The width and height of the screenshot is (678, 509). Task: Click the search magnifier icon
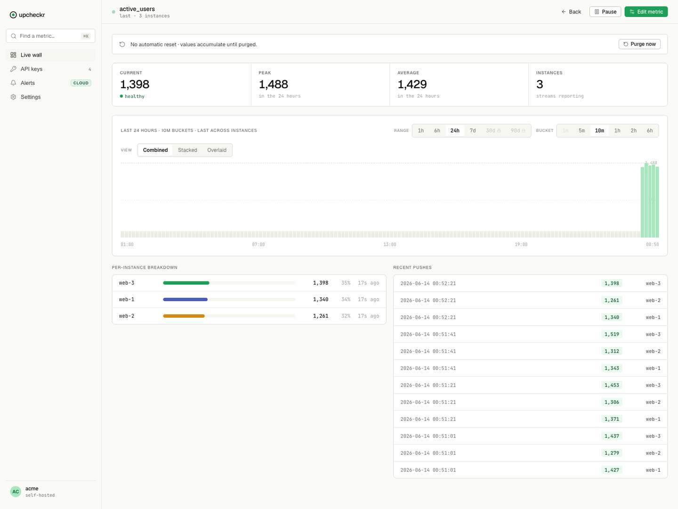(14, 36)
